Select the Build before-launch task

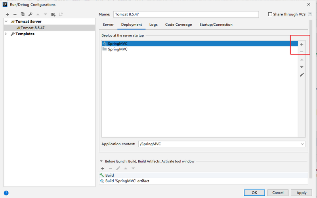203,175
